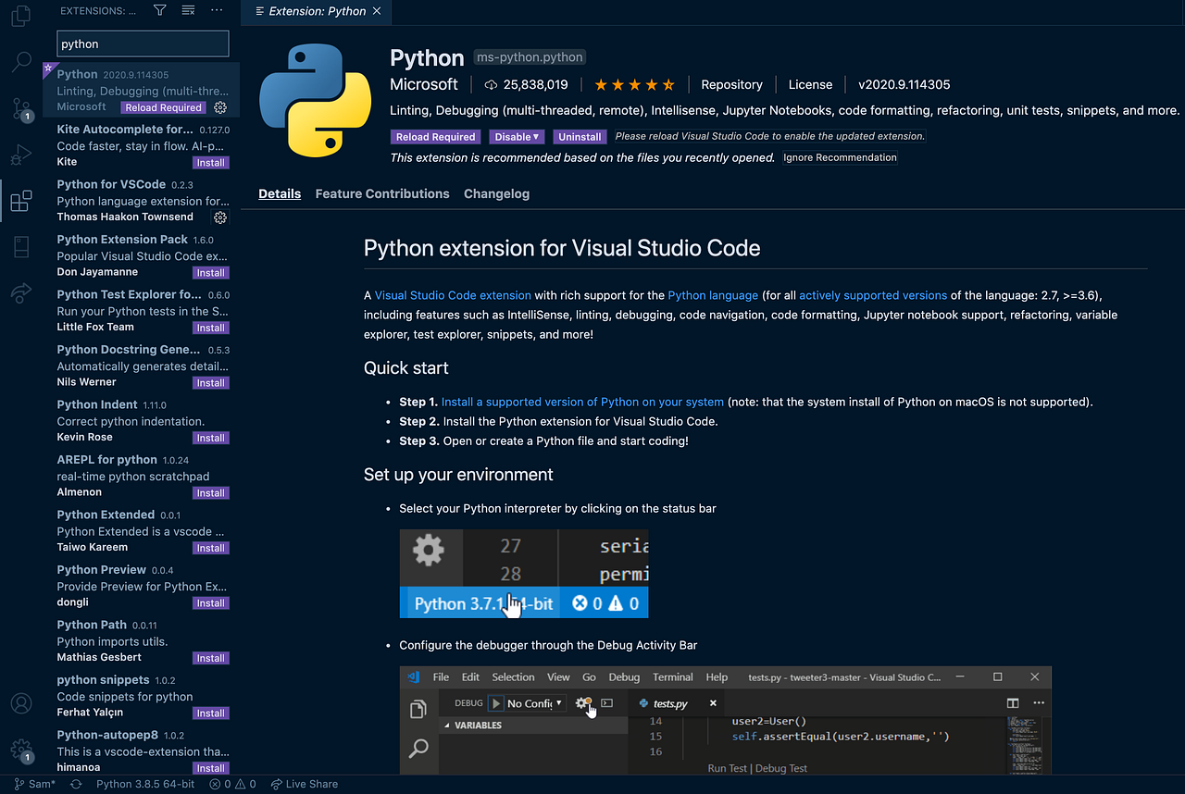The width and height of the screenshot is (1185, 794).
Task: Install the Python Indent extension
Action: [211, 438]
